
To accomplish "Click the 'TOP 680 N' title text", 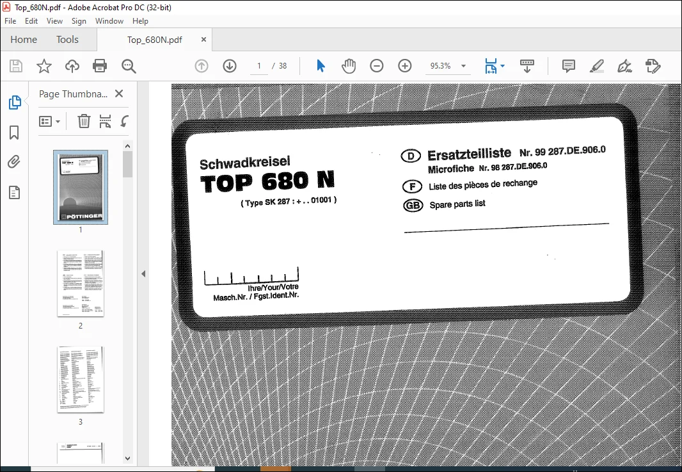I will 267,182.
